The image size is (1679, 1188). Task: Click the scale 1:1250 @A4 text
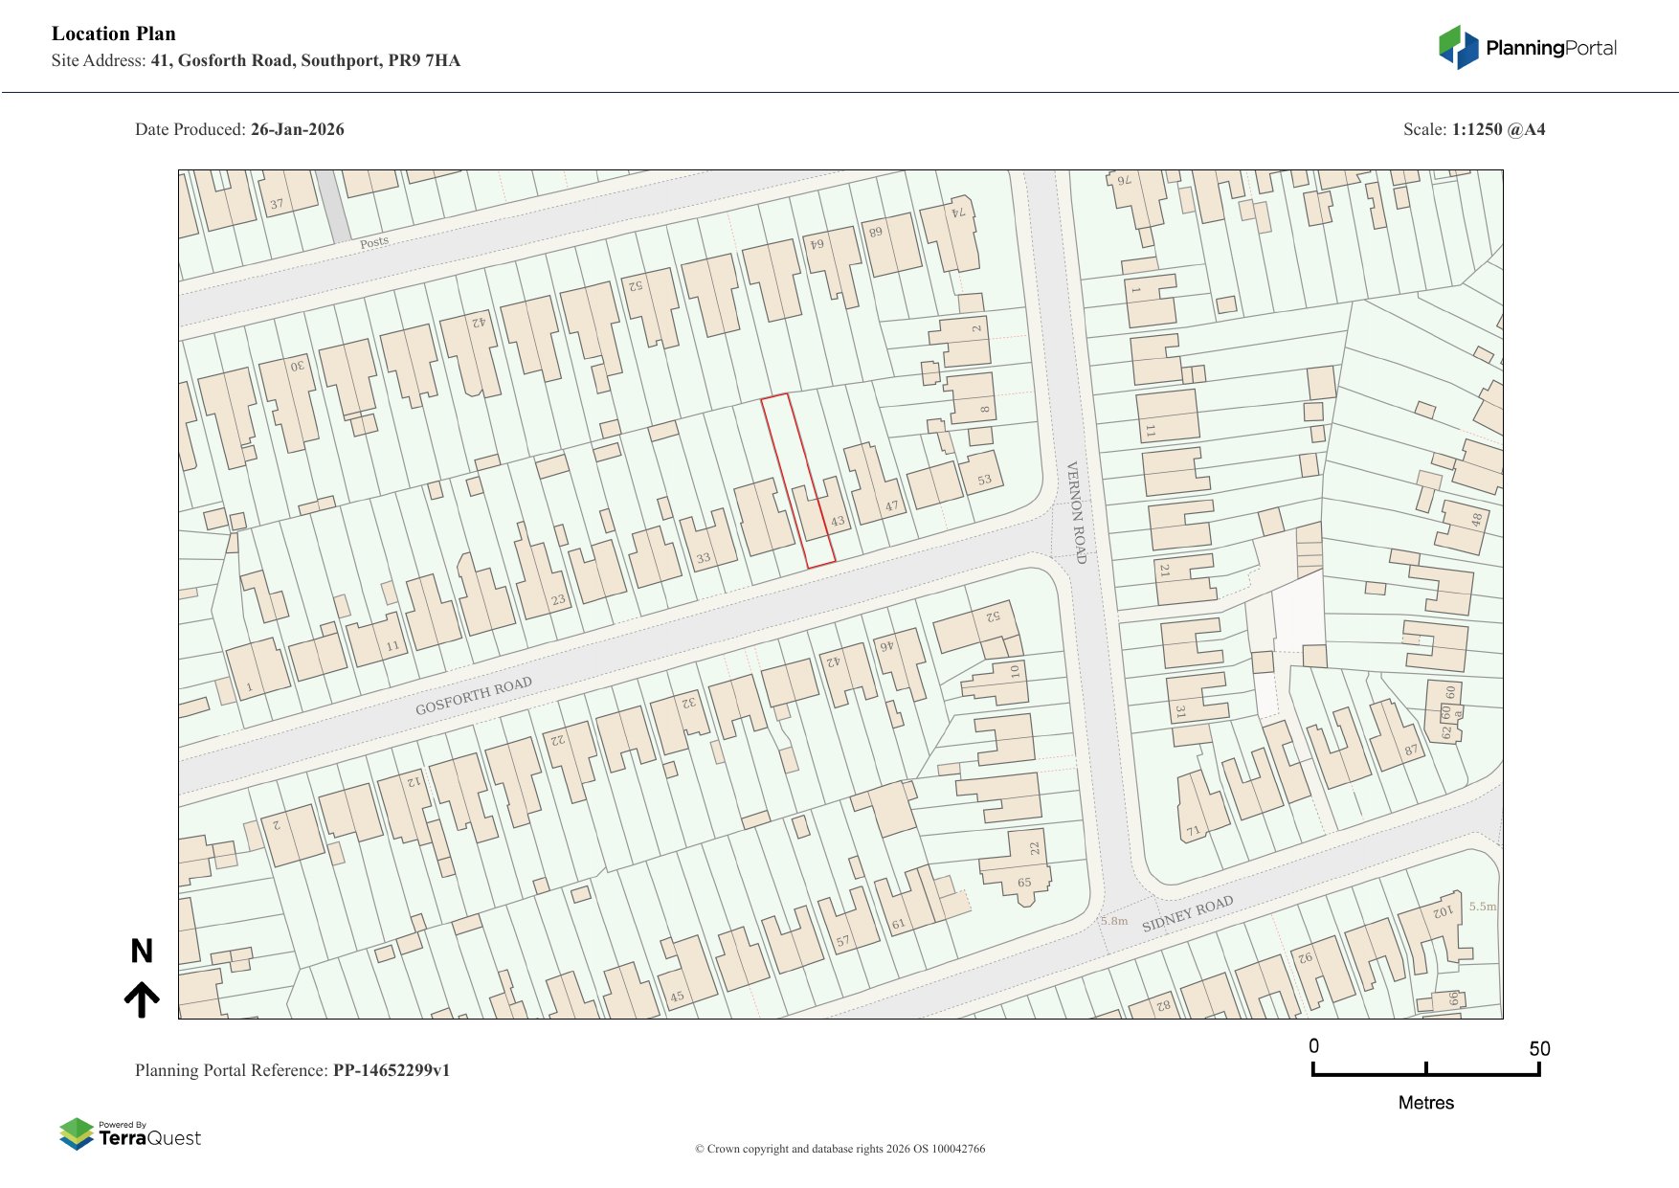coord(1498,129)
